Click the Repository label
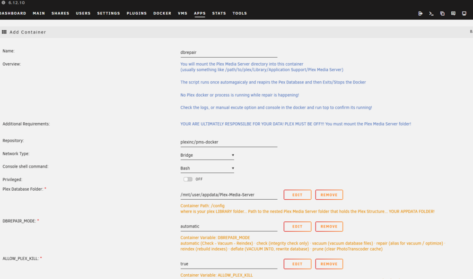 13,141
